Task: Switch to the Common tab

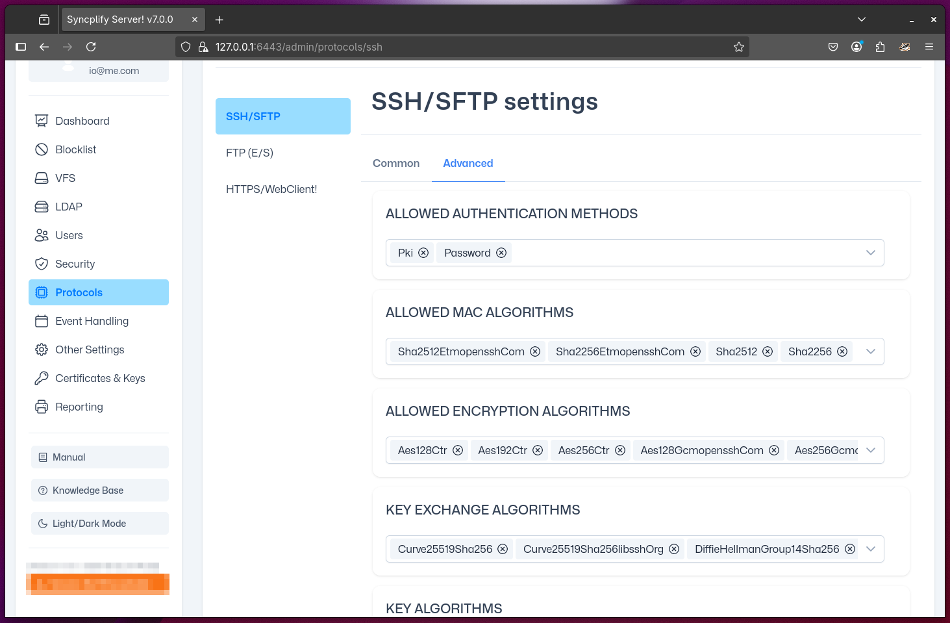Action: tap(395, 163)
